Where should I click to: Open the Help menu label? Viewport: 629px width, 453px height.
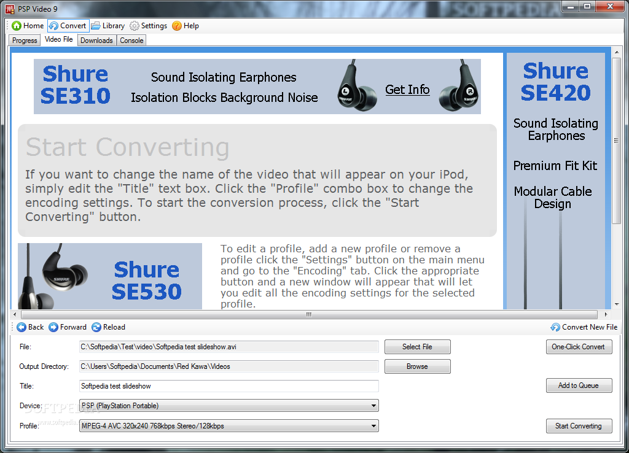click(x=192, y=26)
